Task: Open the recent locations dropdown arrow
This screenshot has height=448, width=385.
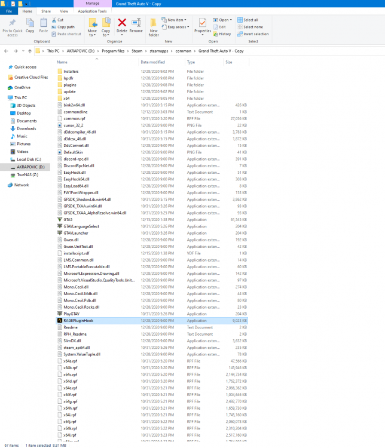Action: [x=23, y=51]
